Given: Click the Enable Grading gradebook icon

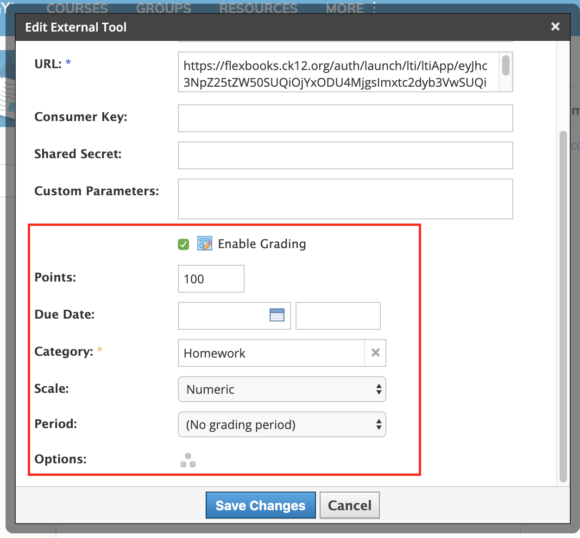Looking at the screenshot, I should pyautogui.click(x=205, y=243).
